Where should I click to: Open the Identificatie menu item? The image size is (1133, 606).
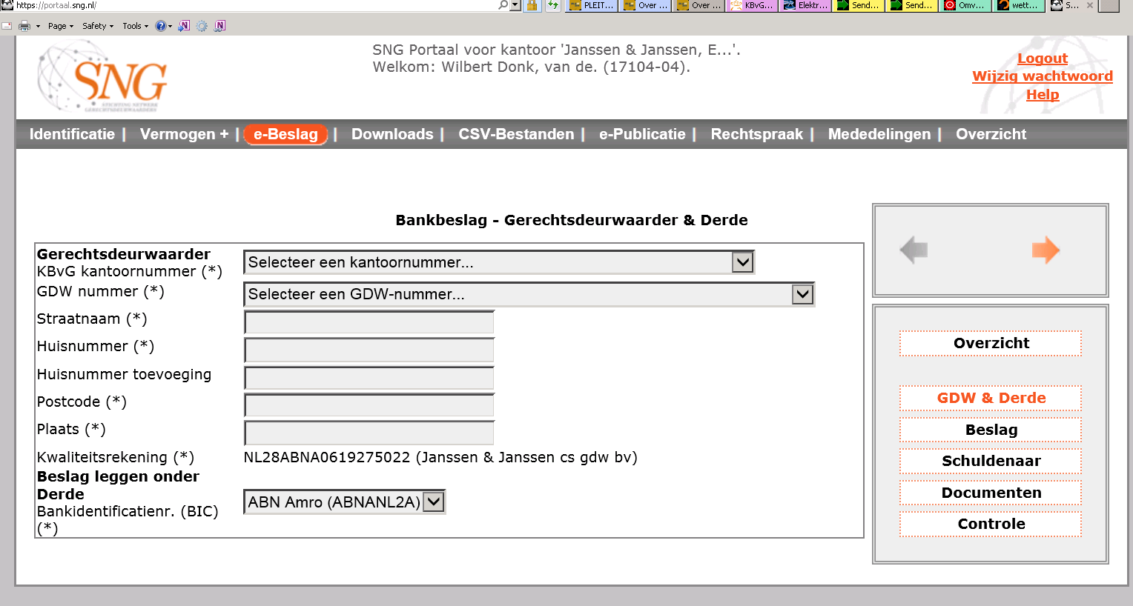click(x=72, y=134)
